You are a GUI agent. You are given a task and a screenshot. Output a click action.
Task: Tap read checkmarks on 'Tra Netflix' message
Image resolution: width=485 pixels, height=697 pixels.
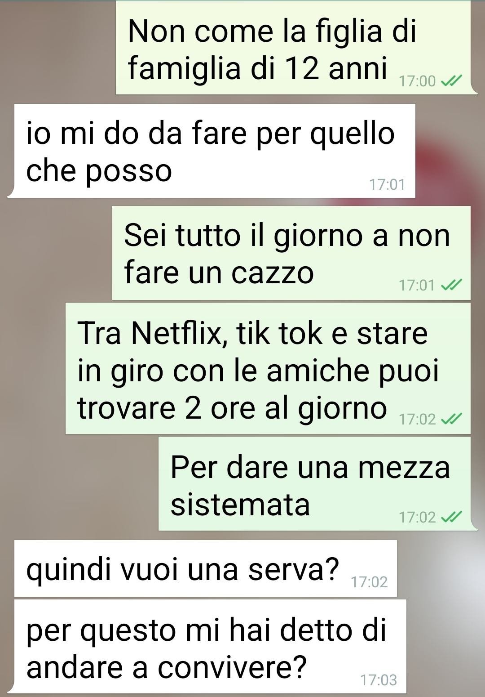[x=451, y=419]
